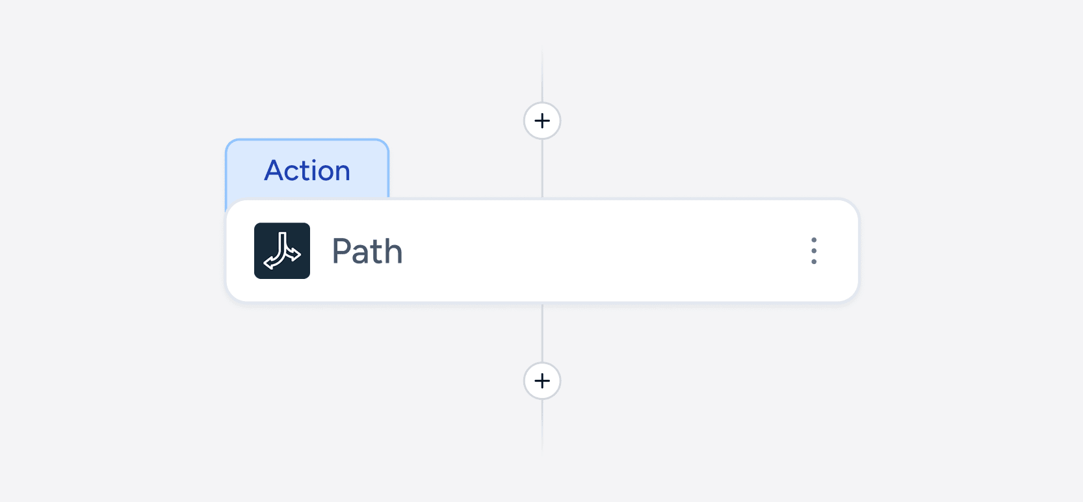1083x502 pixels.
Task: Click the empty middle of the Path card
Action: 585,251
